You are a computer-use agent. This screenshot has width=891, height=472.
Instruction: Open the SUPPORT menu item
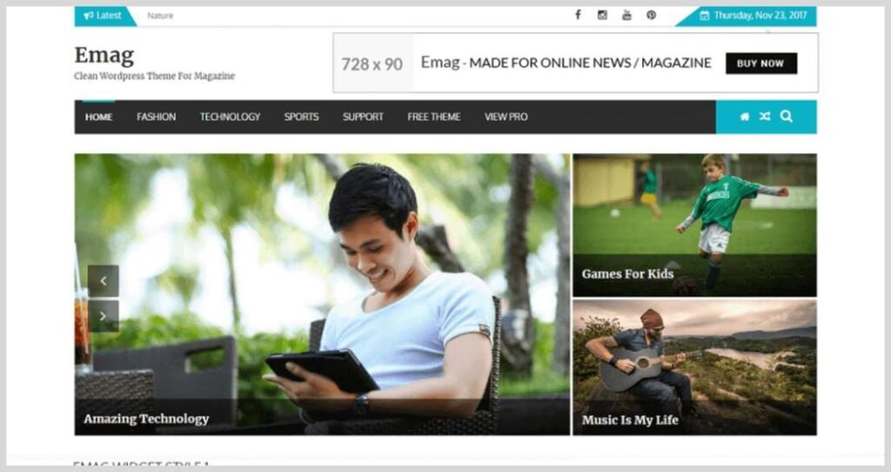pos(363,118)
